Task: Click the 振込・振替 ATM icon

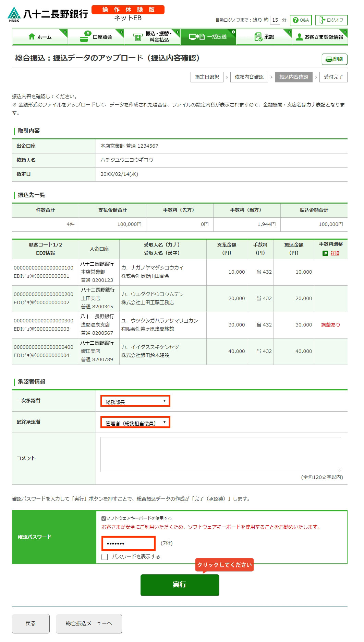Action: [x=138, y=37]
